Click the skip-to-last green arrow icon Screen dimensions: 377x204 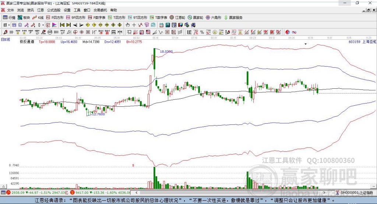[68, 25]
